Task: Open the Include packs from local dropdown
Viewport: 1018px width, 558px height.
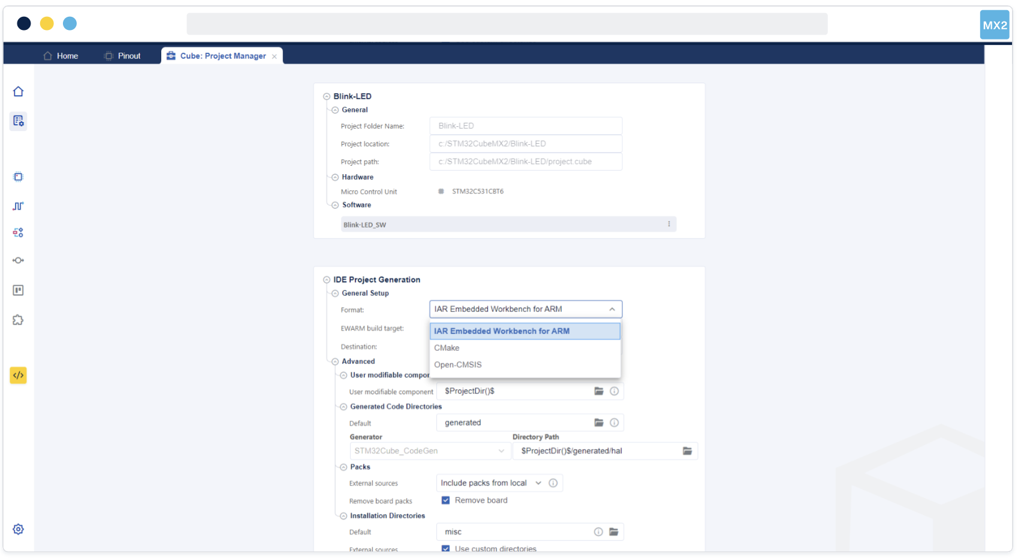Action: (490, 483)
